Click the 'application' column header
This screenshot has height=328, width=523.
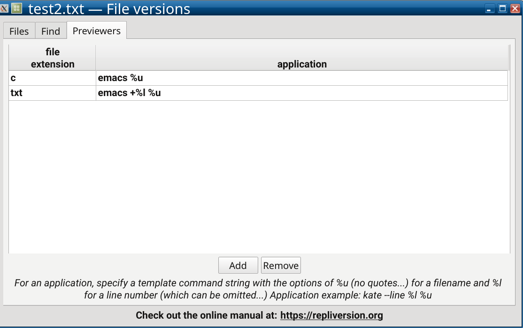[302, 58]
